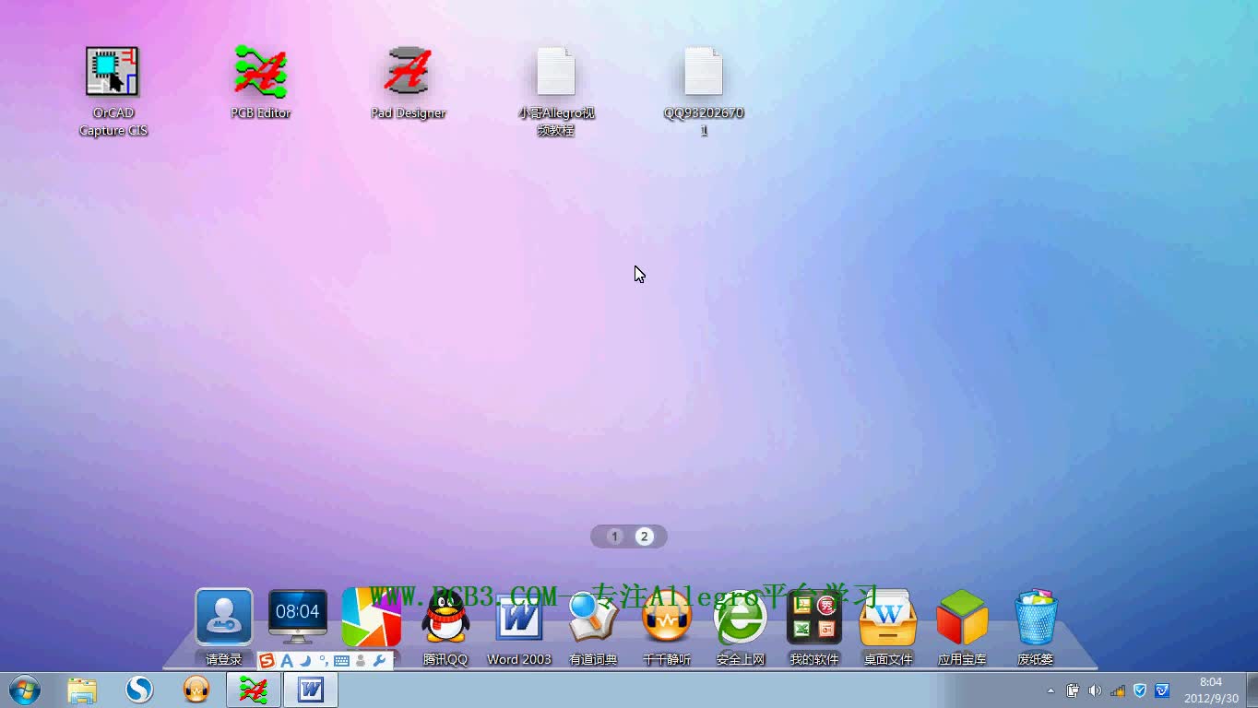Screen dimensions: 1258x708
Task: Switch to desktop page 1
Action: tap(615, 537)
